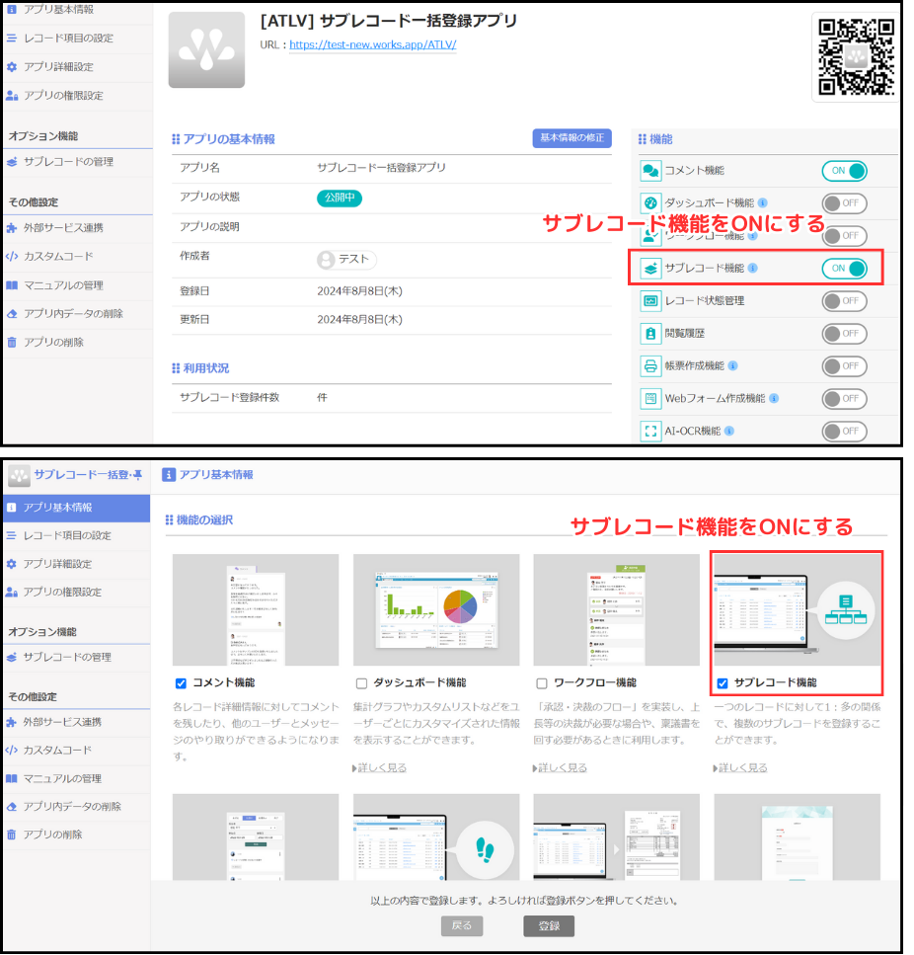Turn on the 帳票作成機能 toggle
Image resolution: width=914 pixels, height=955 pixels.
(x=845, y=366)
